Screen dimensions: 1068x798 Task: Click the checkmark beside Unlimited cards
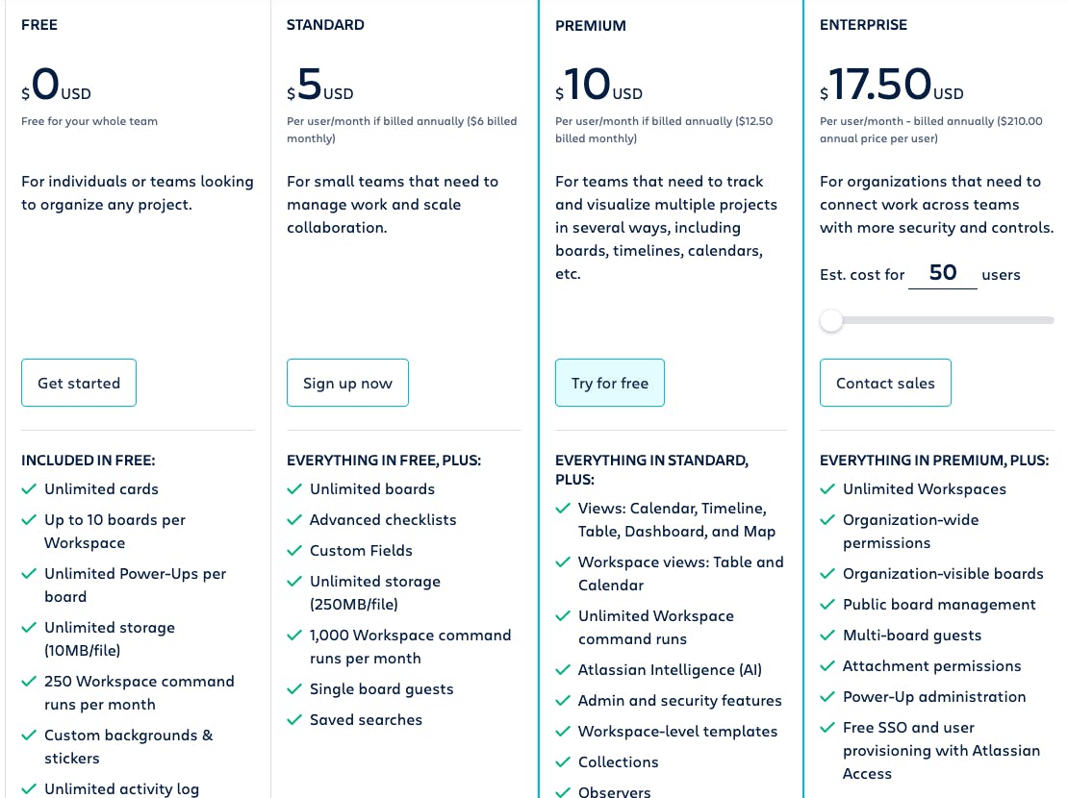[27, 489]
